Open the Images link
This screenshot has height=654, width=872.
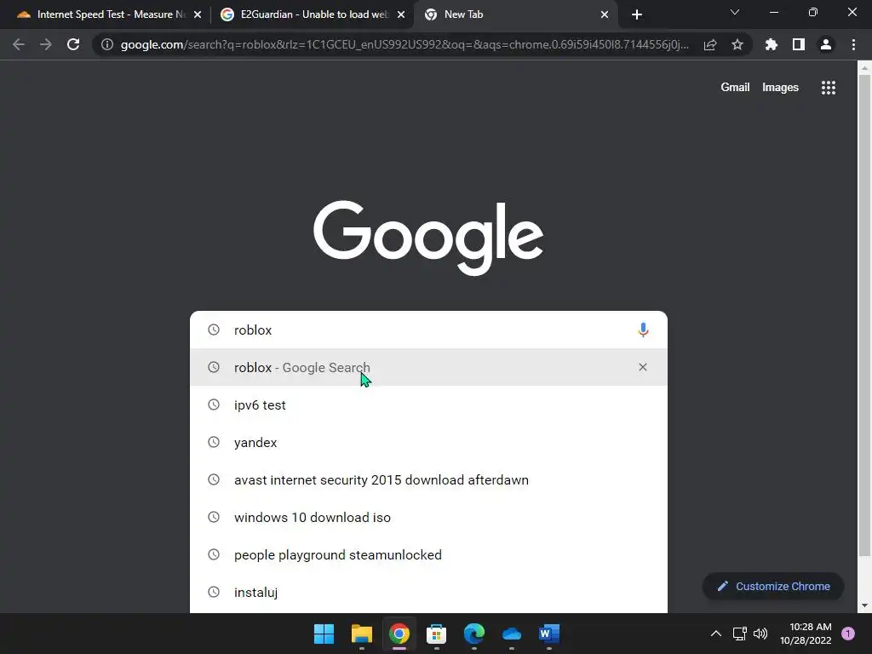[780, 88]
